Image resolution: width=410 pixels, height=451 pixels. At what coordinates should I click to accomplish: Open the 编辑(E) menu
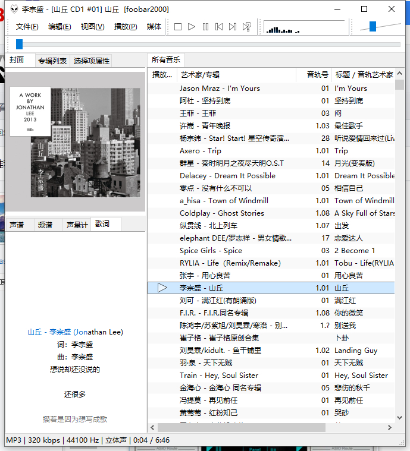(60, 27)
